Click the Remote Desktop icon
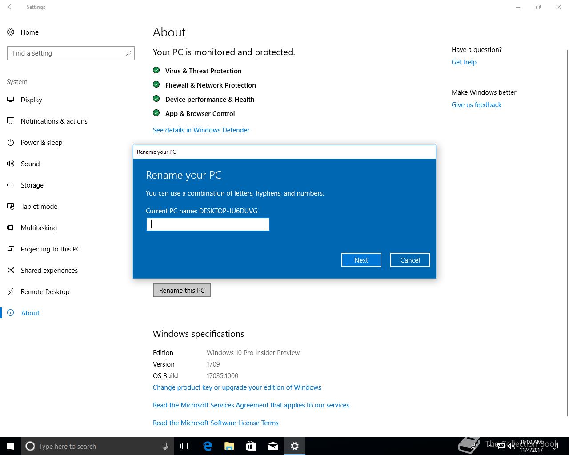 pos(11,291)
